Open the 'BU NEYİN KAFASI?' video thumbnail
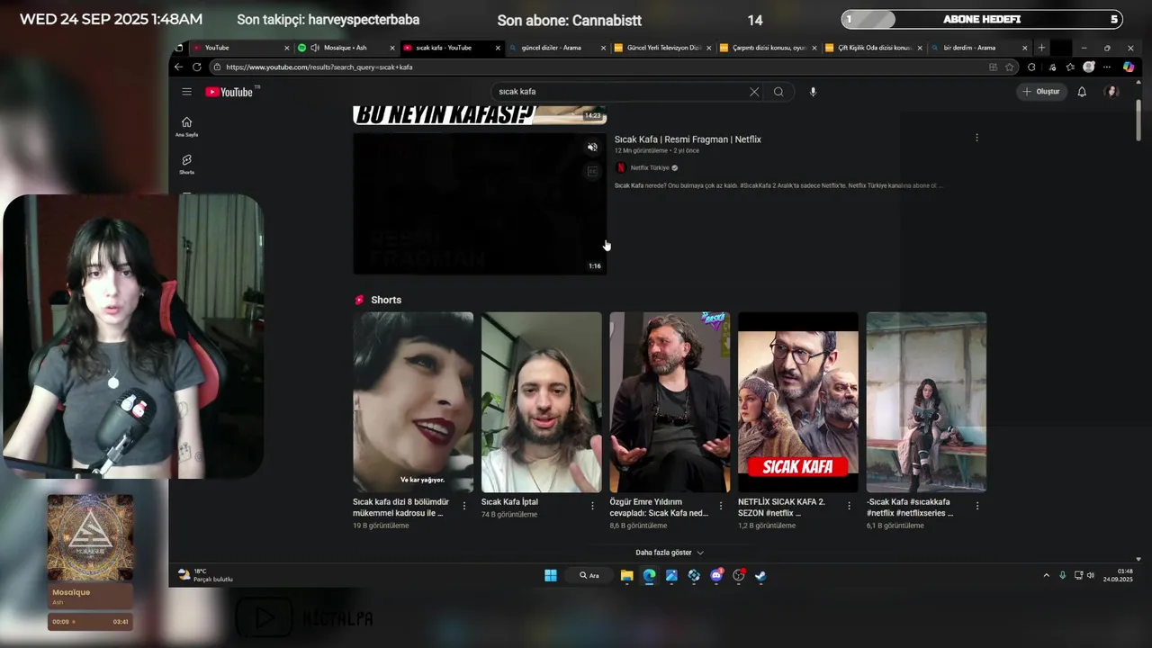Image resolution: width=1152 pixels, height=648 pixels. click(480, 114)
